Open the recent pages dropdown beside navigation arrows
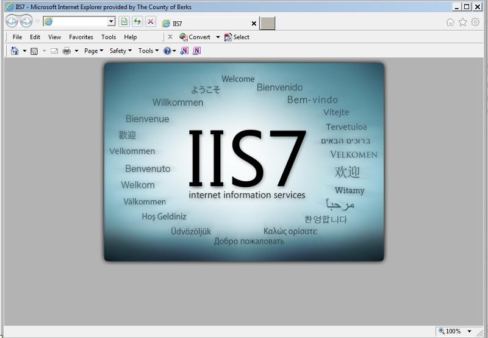Image resolution: width=488 pixels, height=338 pixels. 37,21
